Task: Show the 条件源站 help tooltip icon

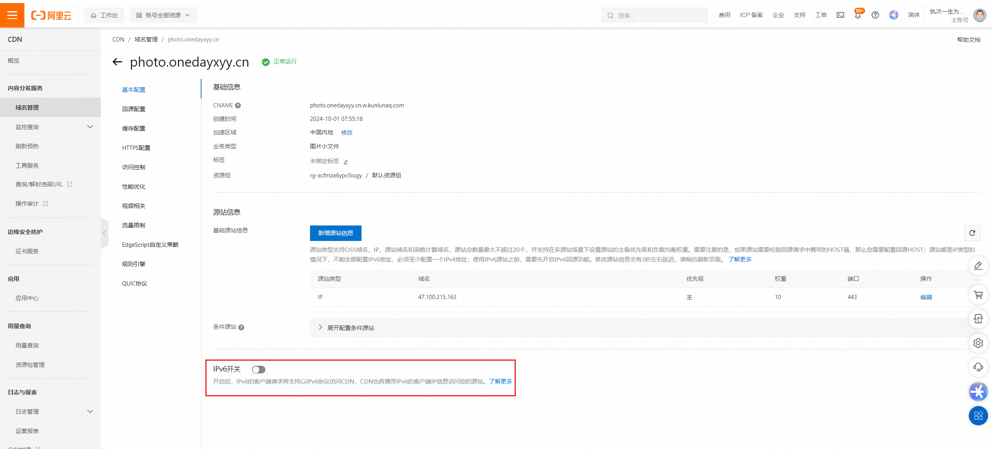Action: coord(241,327)
